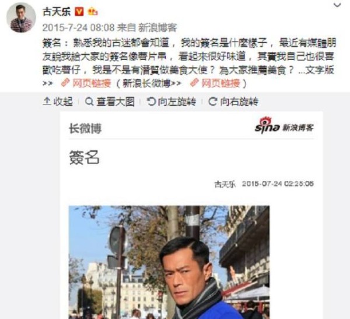The width and height of the screenshot is (350, 319).
Task: Collapse the image with 收起
Action: point(58,101)
